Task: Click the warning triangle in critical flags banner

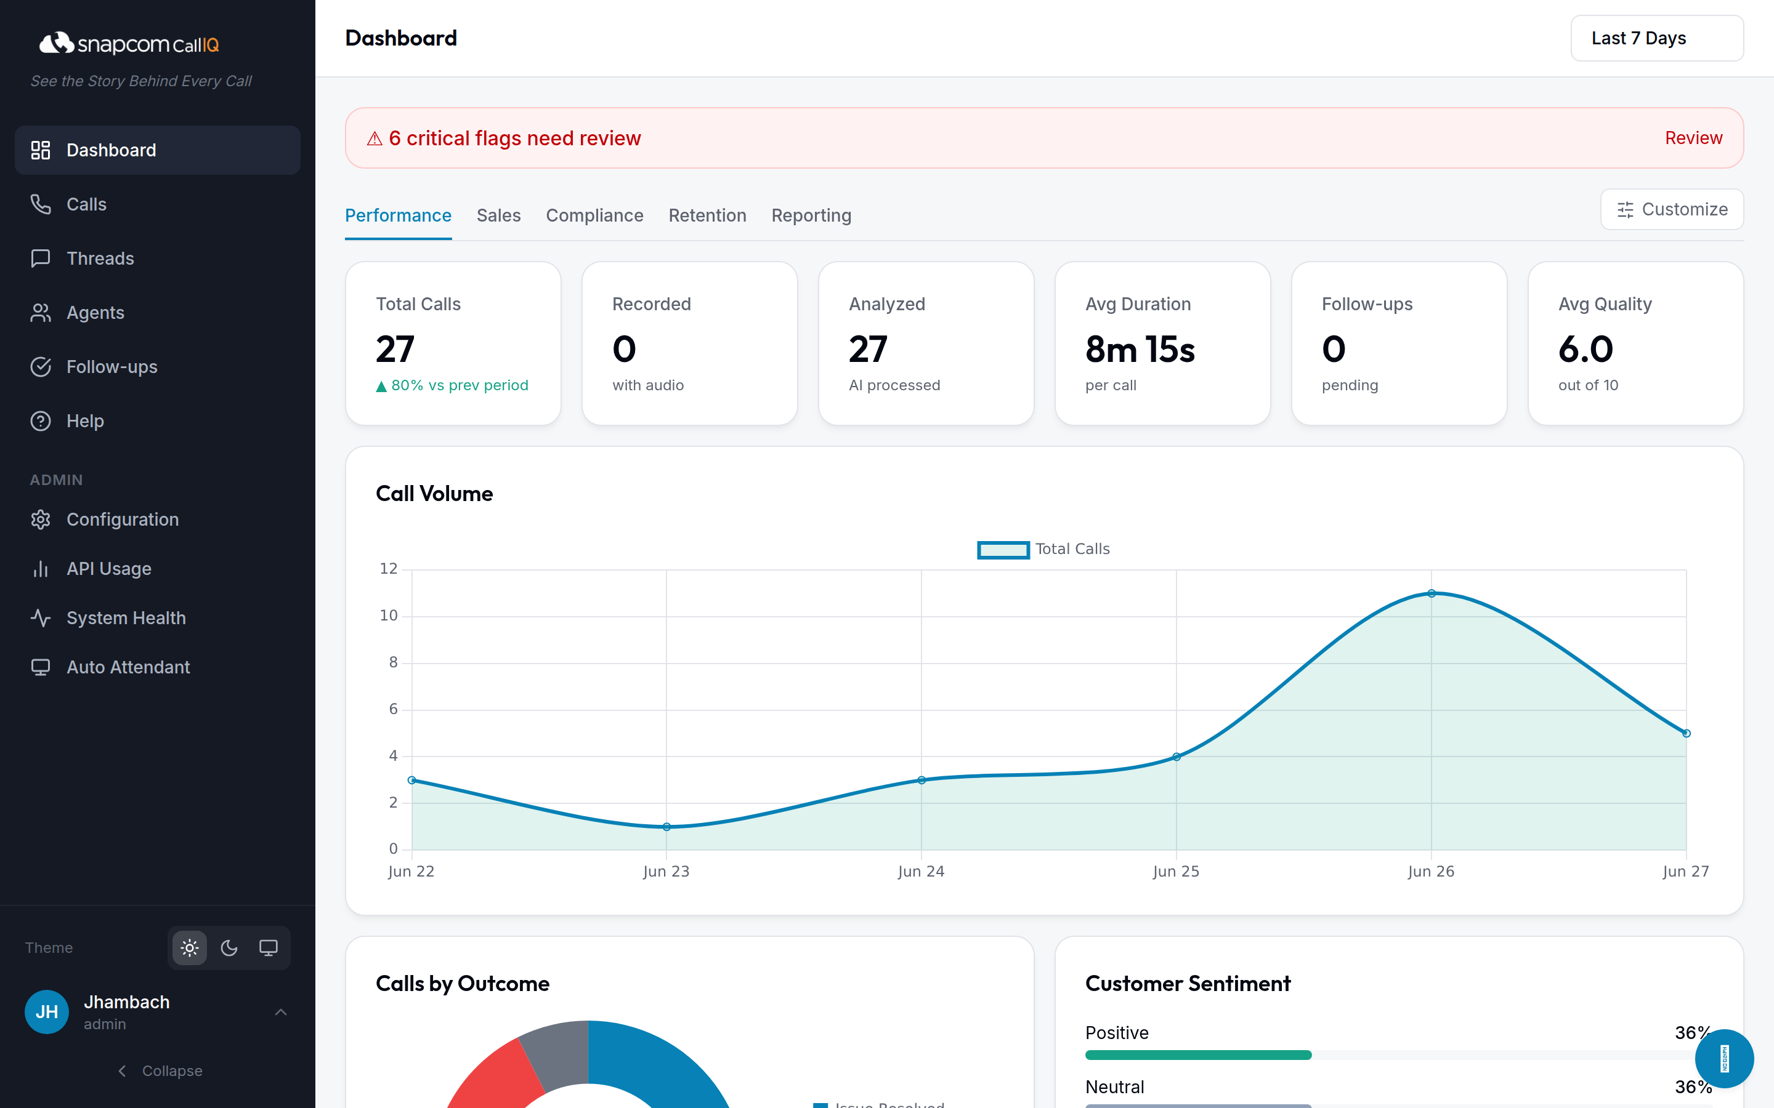Action: 375,138
